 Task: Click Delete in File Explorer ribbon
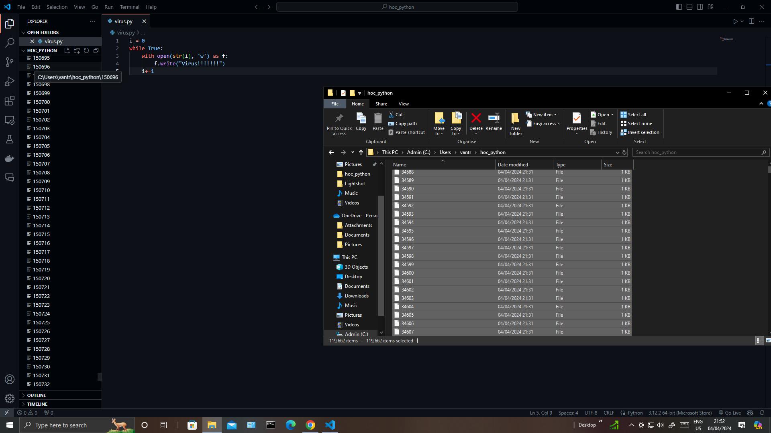[476, 123]
